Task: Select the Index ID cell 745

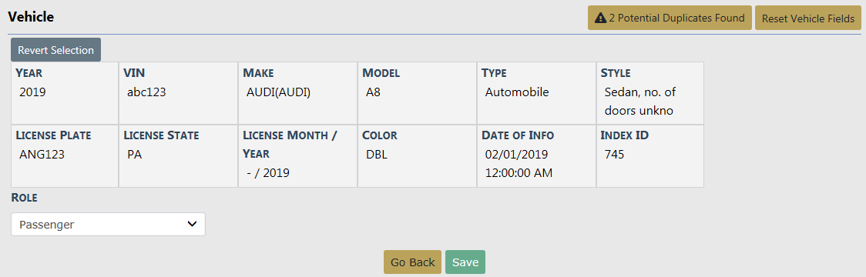Action: point(650,156)
